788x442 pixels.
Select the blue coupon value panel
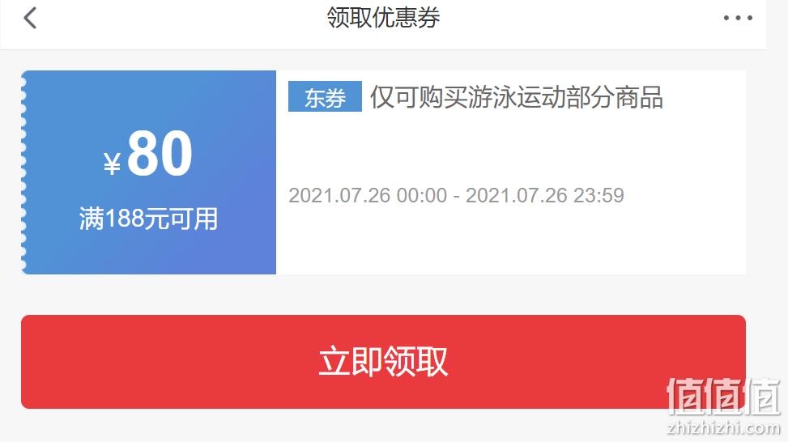click(x=149, y=172)
